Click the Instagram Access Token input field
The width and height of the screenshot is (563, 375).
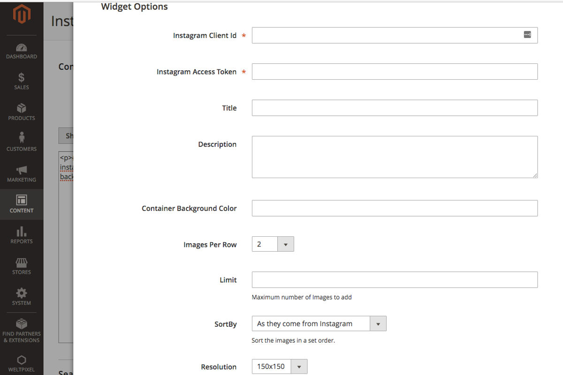[395, 72]
